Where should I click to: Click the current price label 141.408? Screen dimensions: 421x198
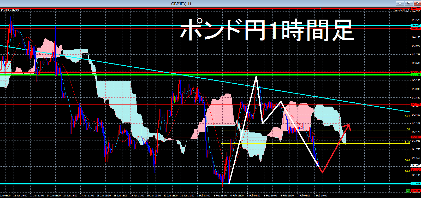point(416,165)
